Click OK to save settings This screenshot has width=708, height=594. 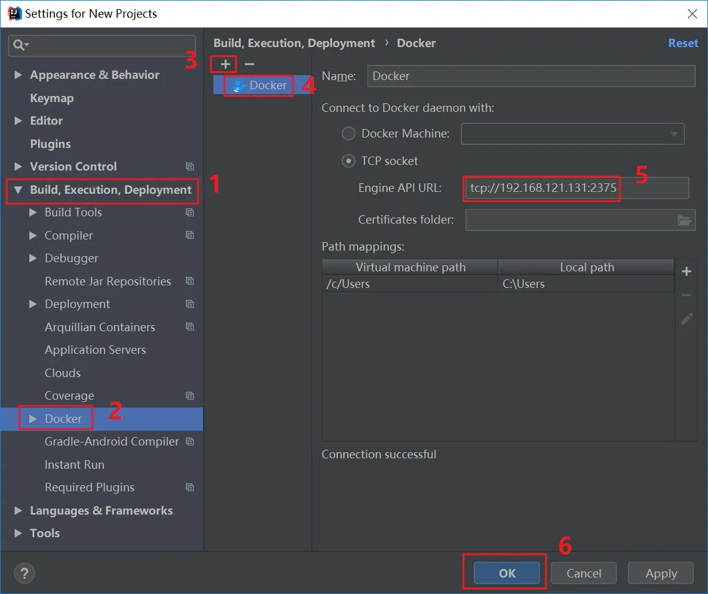[x=507, y=573]
